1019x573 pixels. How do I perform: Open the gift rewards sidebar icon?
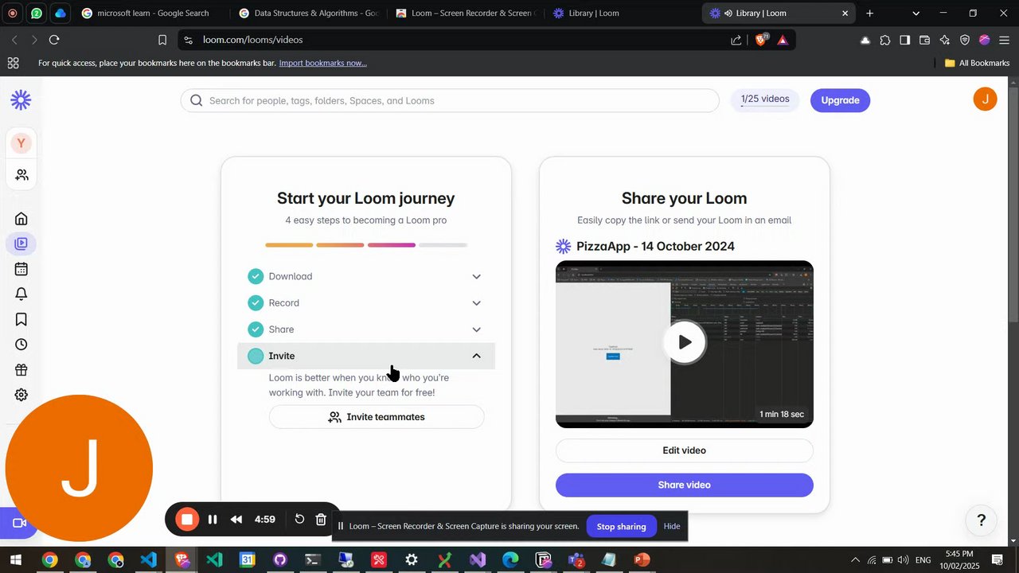click(21, 369)
